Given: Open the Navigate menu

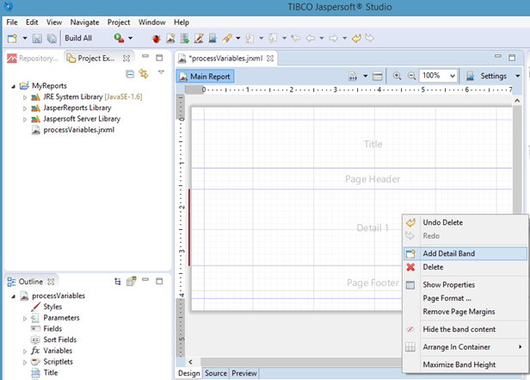Looking at the screenshot, I should [84, 22].
